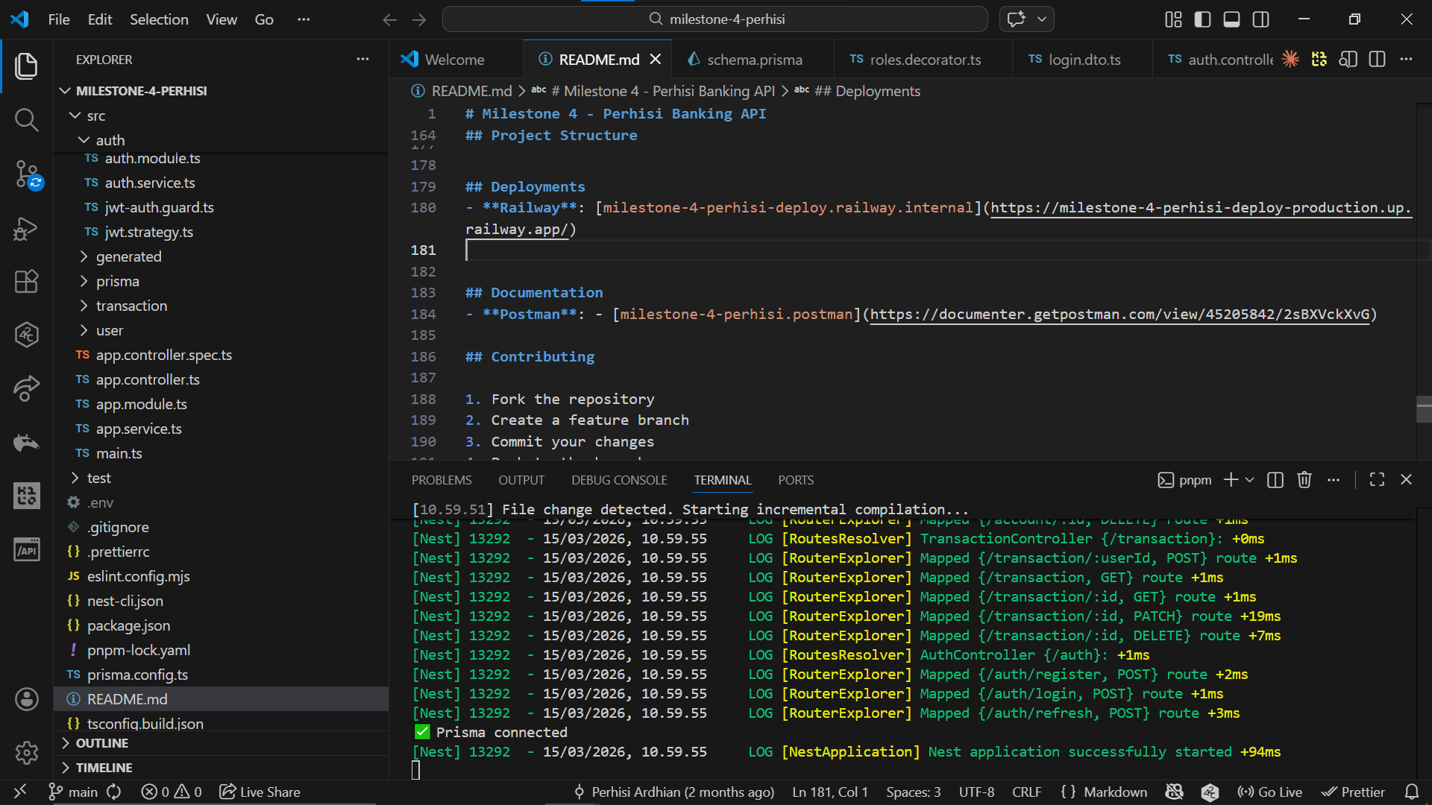
Task: Open the Extensions view
Action: coord(27,282)
